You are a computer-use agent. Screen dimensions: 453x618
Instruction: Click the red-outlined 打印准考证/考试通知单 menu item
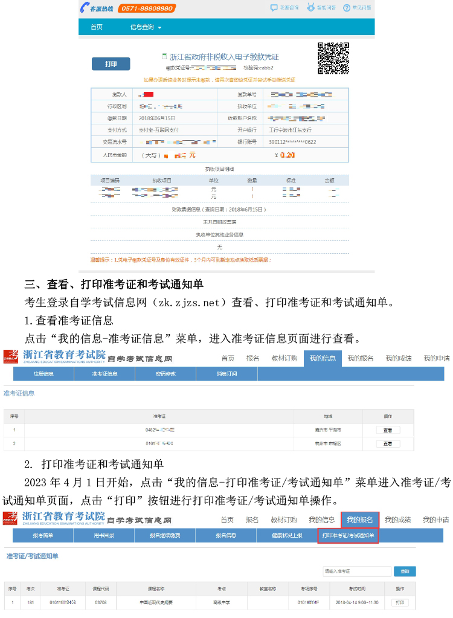pos(349,536)
